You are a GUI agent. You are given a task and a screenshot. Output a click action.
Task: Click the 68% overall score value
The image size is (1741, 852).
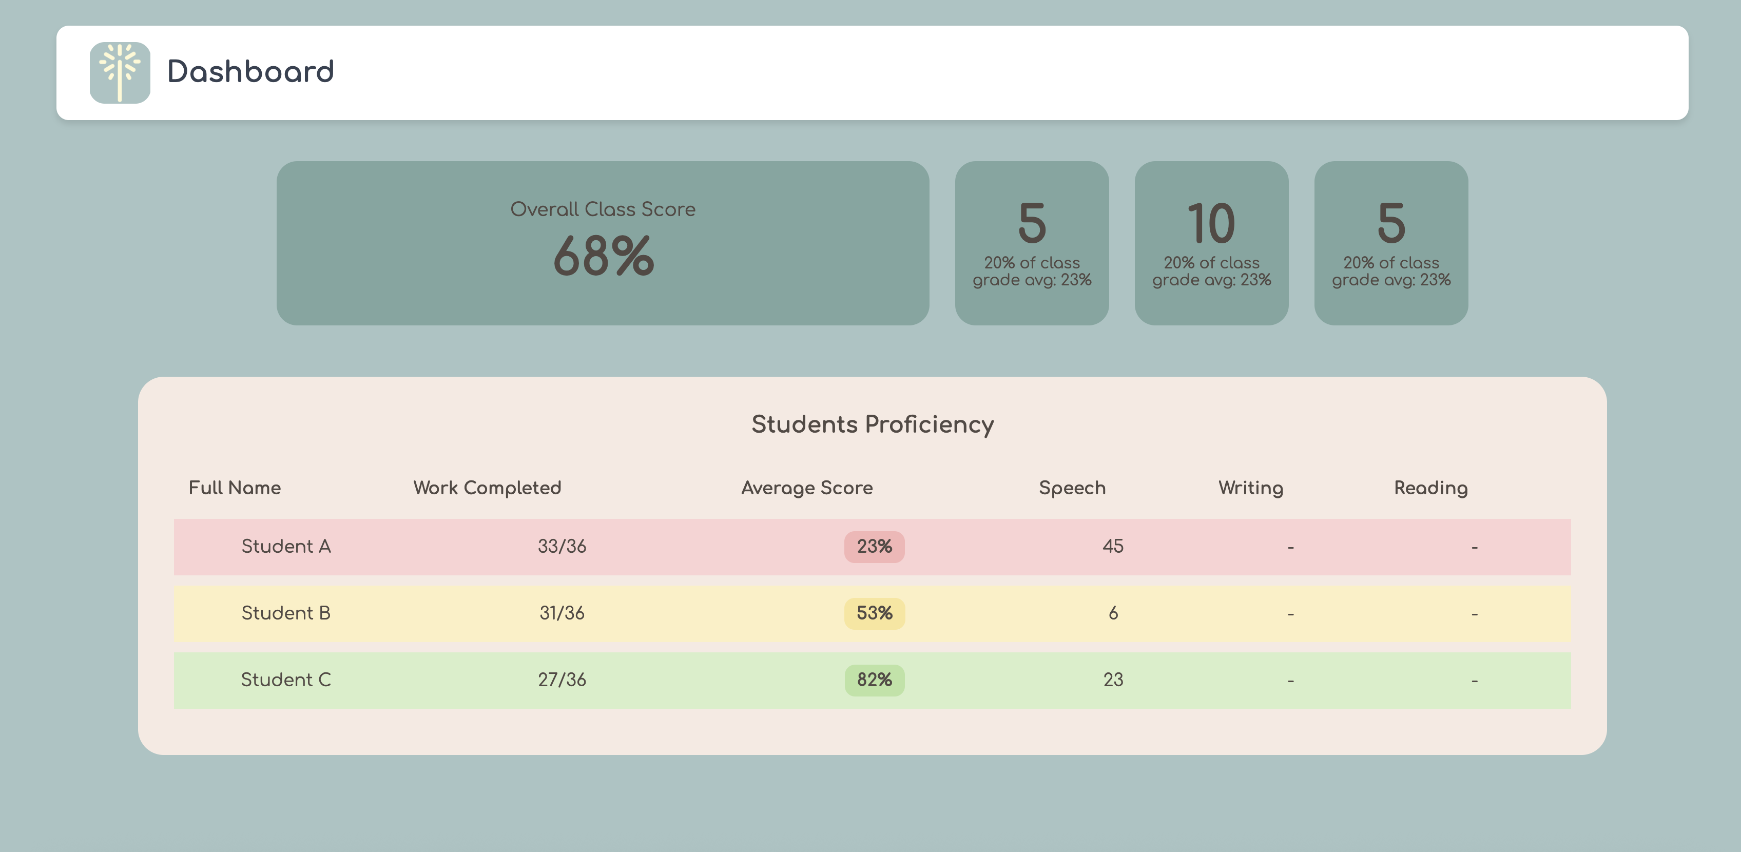[603, 257]
